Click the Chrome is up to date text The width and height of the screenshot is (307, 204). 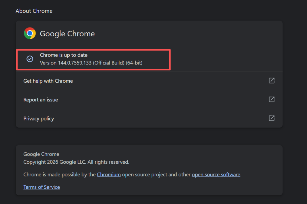tap(64, 55)
